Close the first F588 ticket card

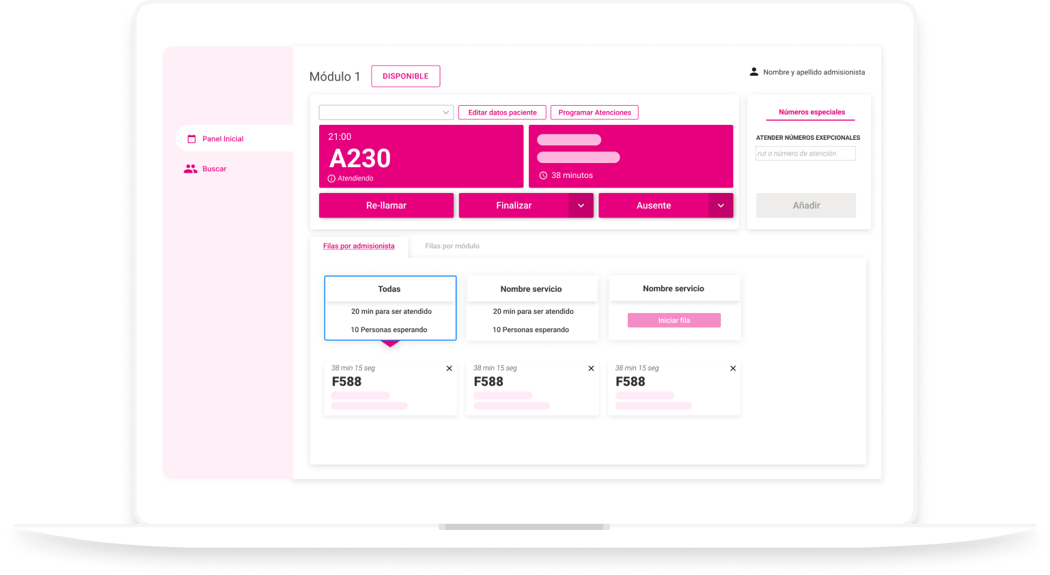click(x=449, y=368)
